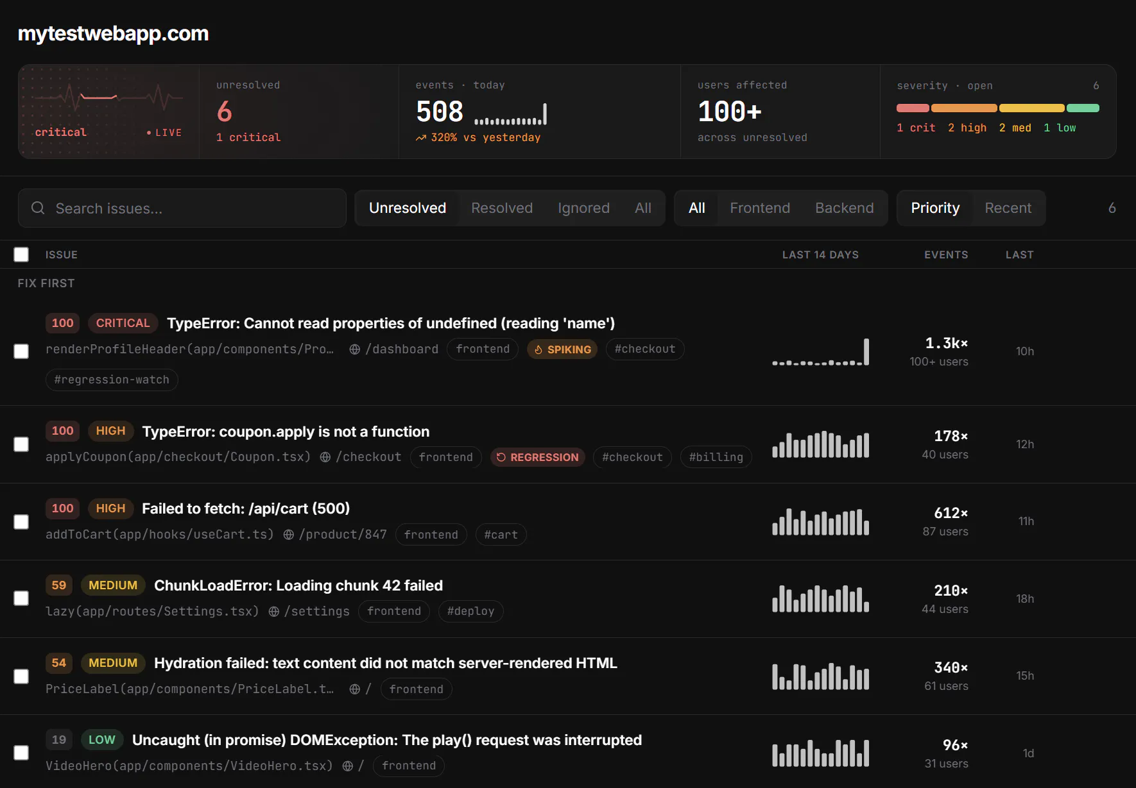This screenshot has height=788, width=1136.
Task: Focus the Search issues input field
Action: tap(182, 208)
